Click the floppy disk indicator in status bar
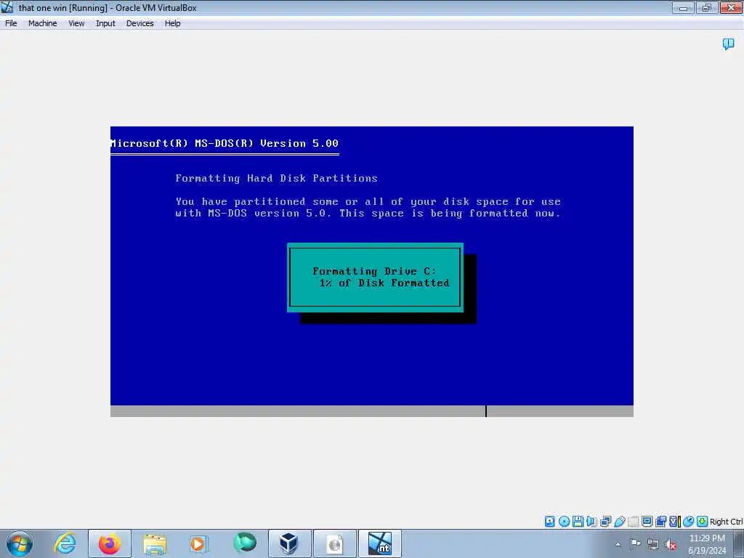Screen dimensions: 744x558 pos(578,522)
